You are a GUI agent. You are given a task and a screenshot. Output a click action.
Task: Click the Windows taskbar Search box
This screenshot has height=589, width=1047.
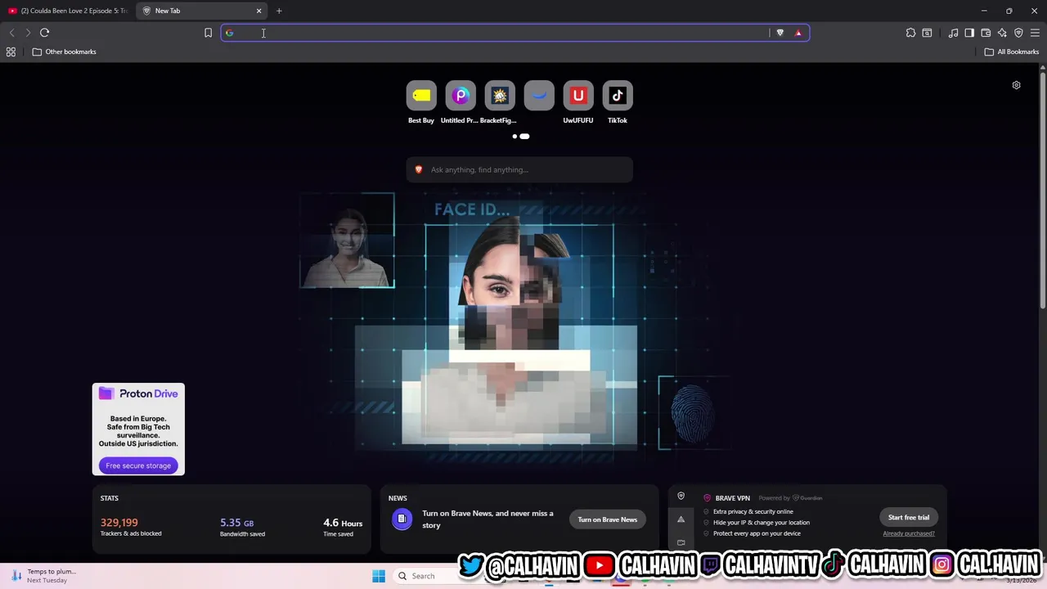click(425, 576)
